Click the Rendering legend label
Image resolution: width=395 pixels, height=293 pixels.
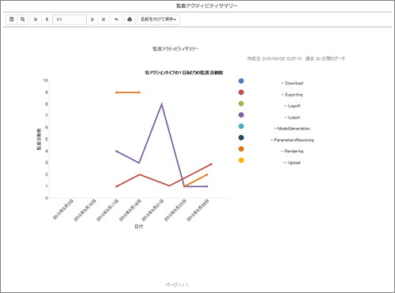point(292,151)
